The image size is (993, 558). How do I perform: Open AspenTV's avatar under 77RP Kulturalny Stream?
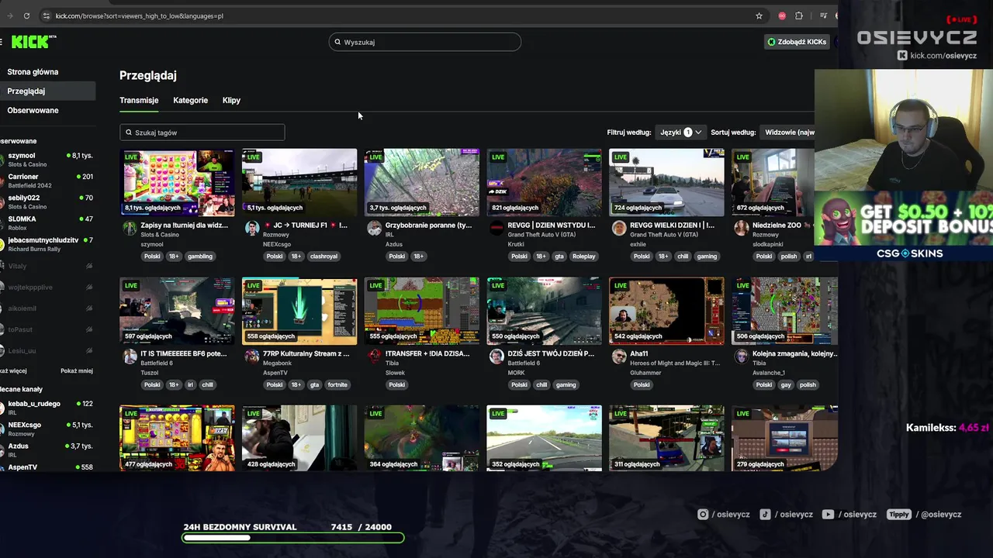(x=252, y=356)
